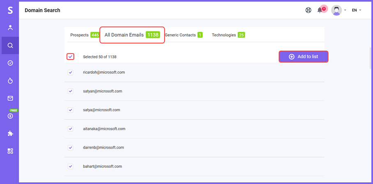The width and height of the screenshot is (373, 184).
Task: Click the Add to list button
Action: [304, 57]
